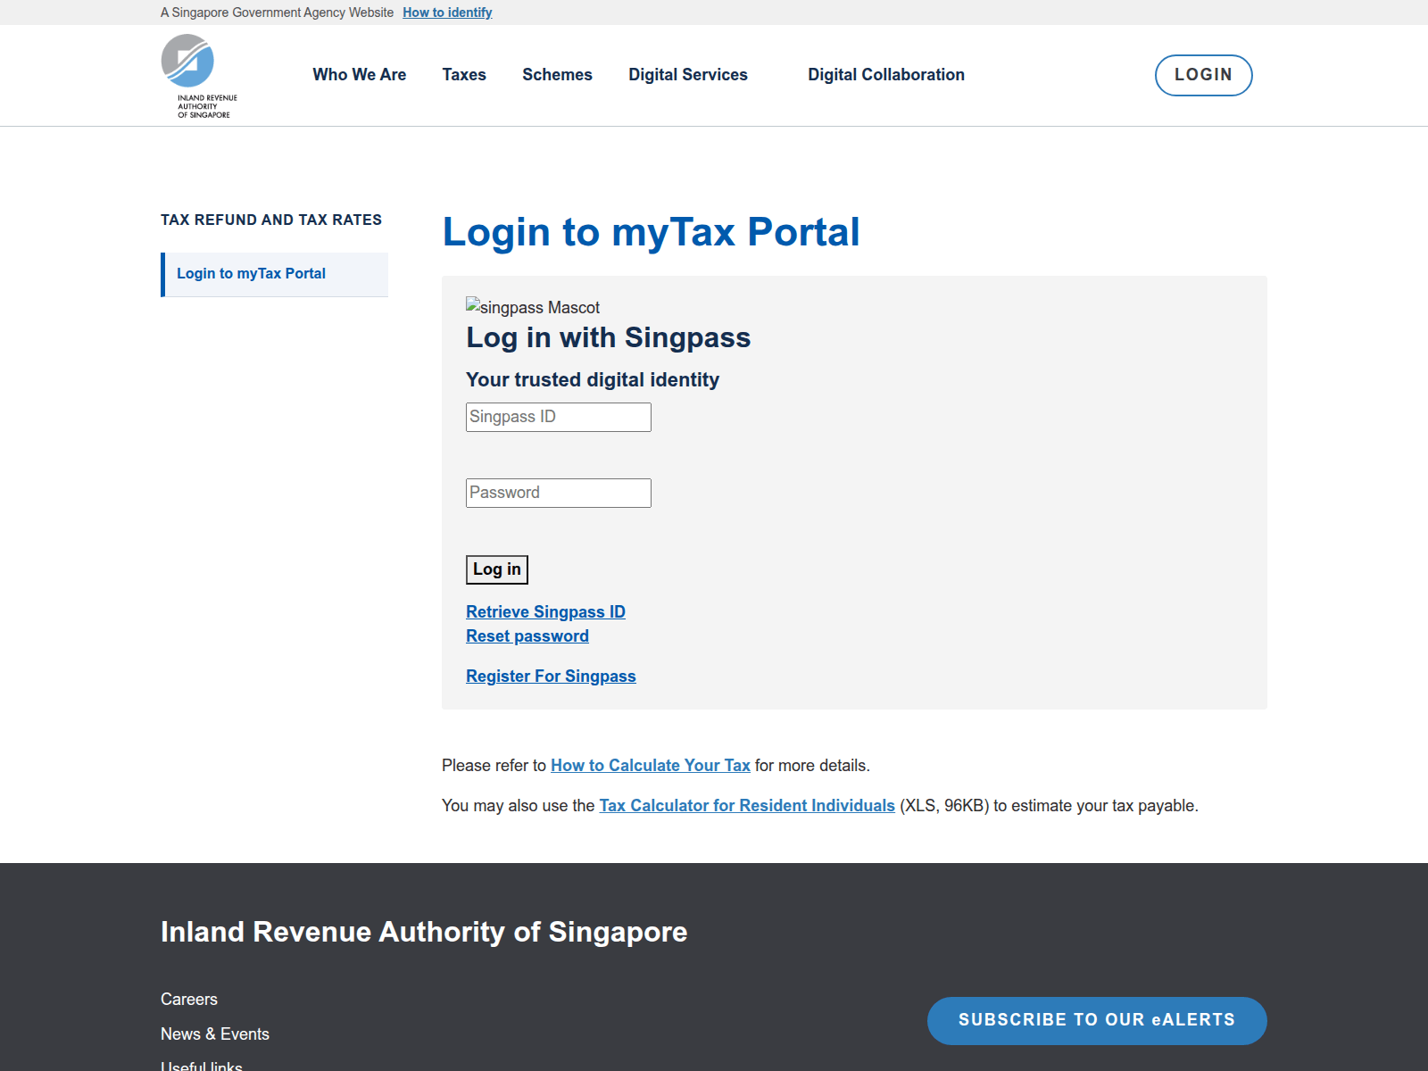Click the Tax Refund and Tax Rates heading
This screenshot has height=1071, width=1428.
[271, 220]
